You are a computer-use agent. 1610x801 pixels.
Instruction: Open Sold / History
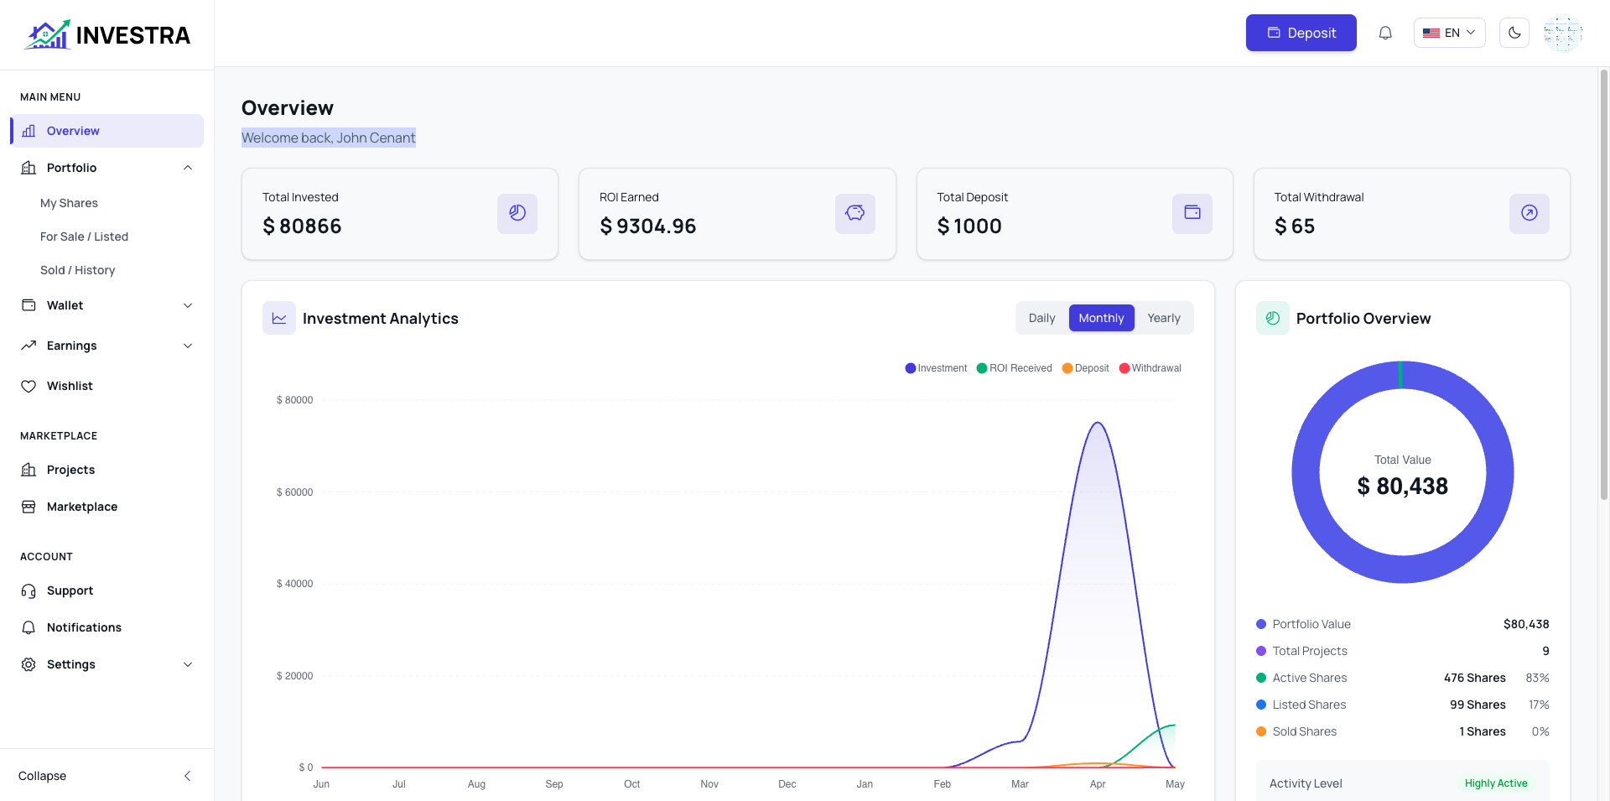pos(77,270)
